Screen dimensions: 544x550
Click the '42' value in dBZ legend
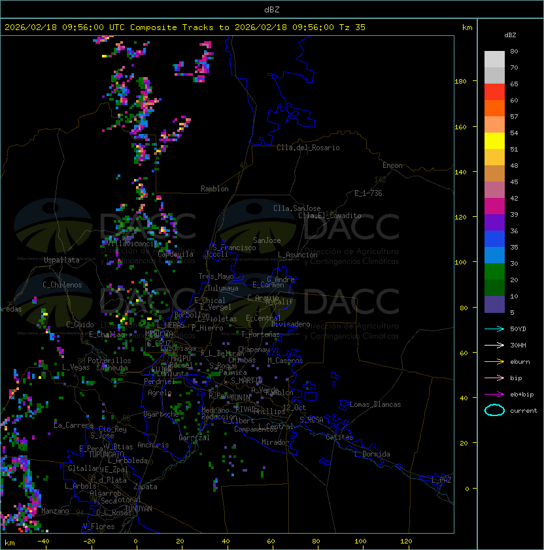point(514,198)
